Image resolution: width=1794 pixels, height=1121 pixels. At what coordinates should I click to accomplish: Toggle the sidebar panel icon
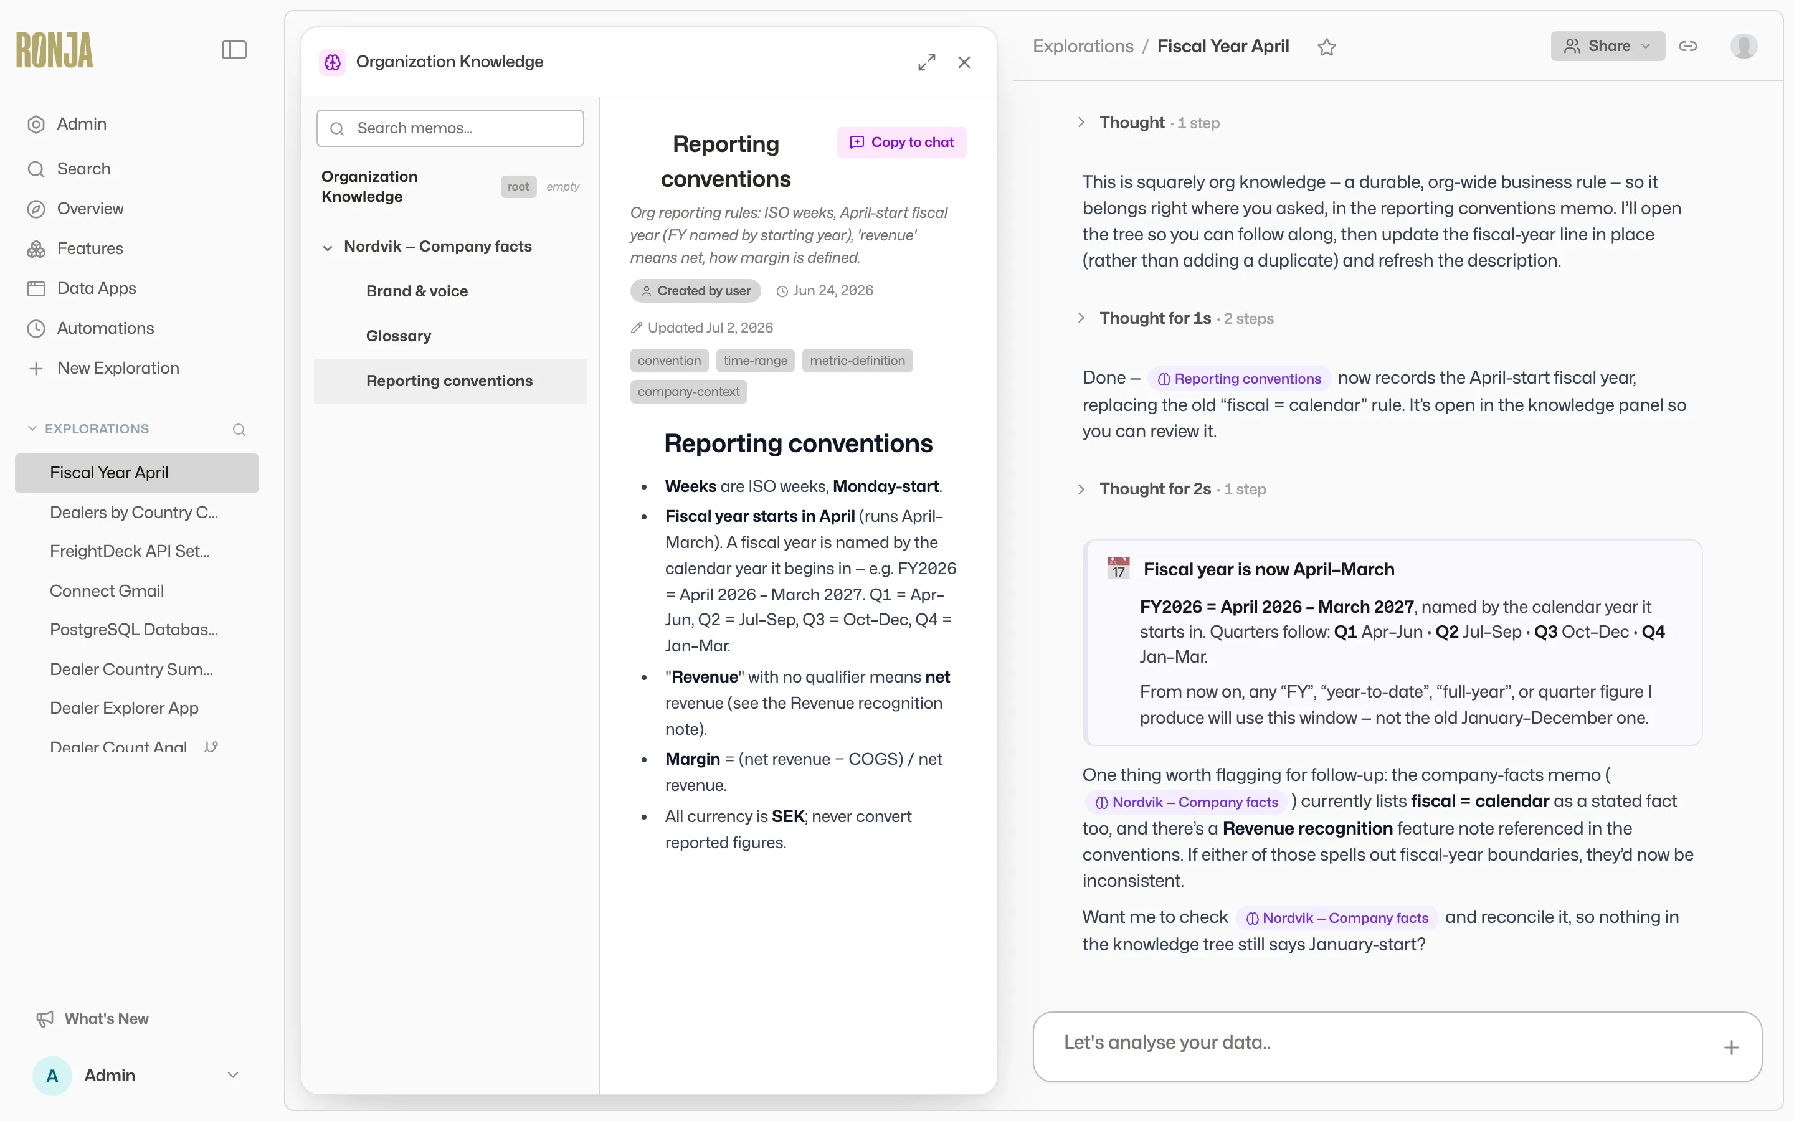(x=234, y=50)
